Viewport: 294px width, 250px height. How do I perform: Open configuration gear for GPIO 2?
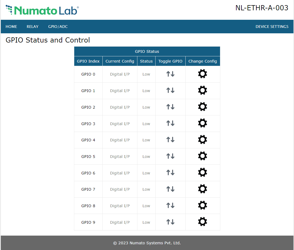coord(202,107)
